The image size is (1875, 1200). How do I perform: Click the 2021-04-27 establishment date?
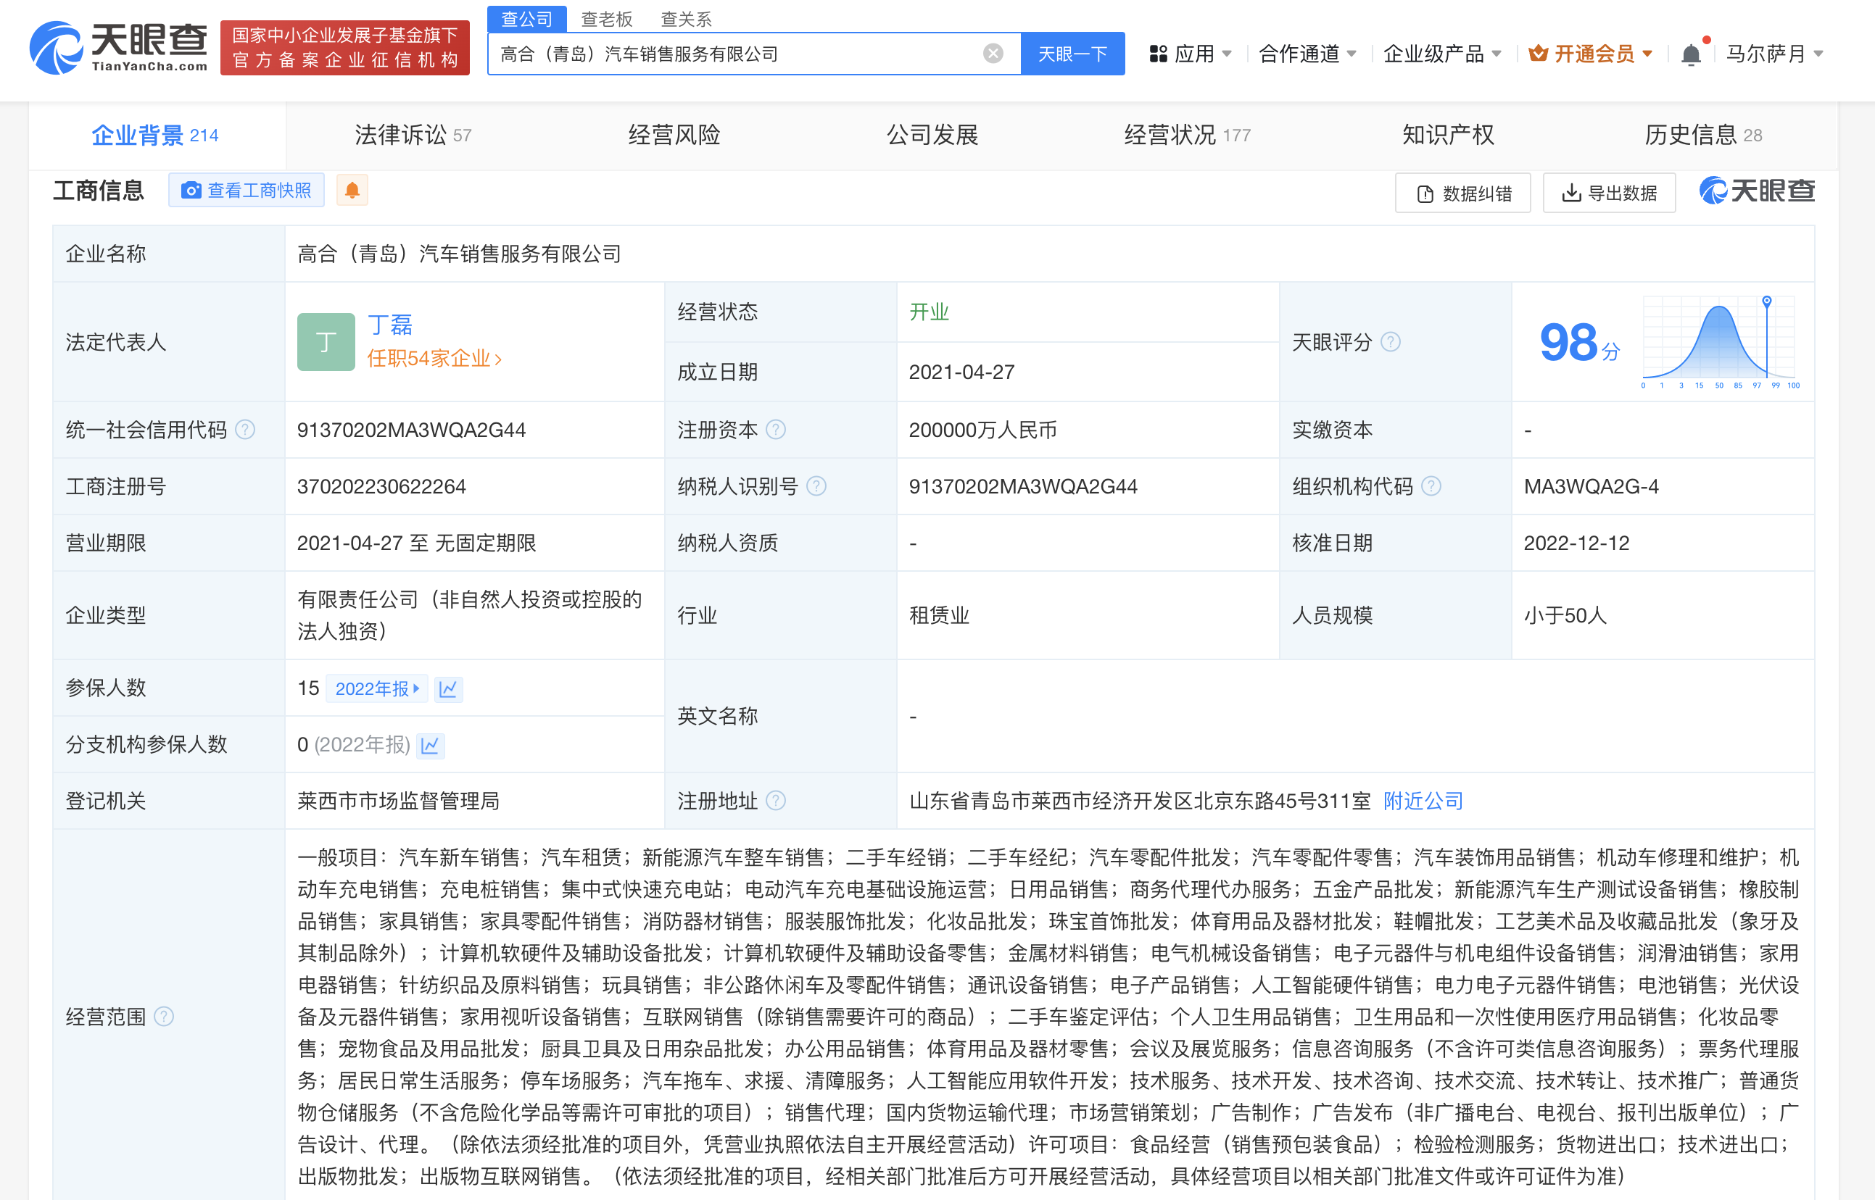click(961, 372)
